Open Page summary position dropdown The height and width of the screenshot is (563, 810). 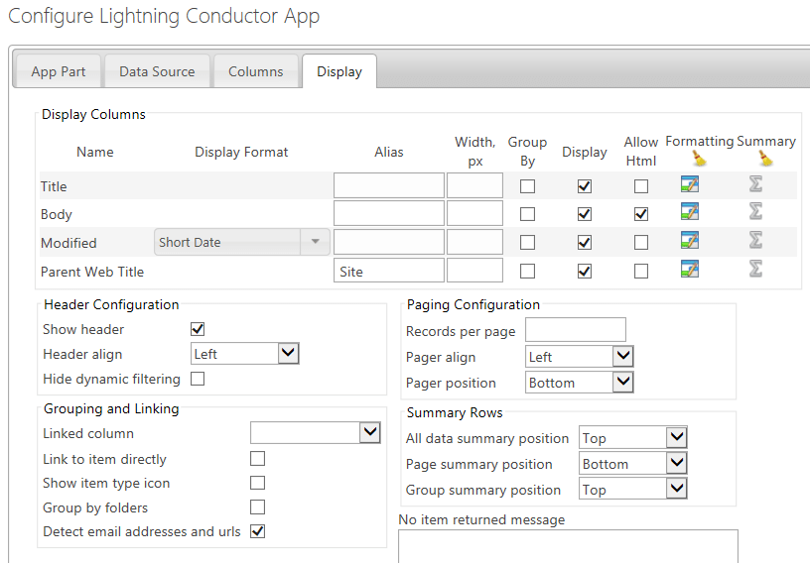[x=633, y=464]
